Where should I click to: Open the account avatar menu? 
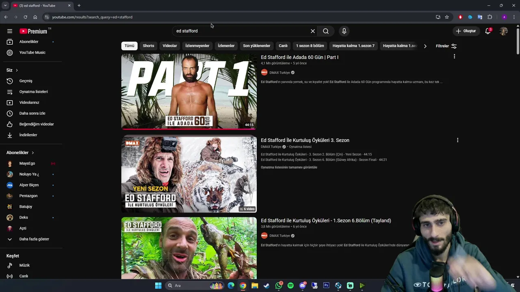(x=504, y=31)
